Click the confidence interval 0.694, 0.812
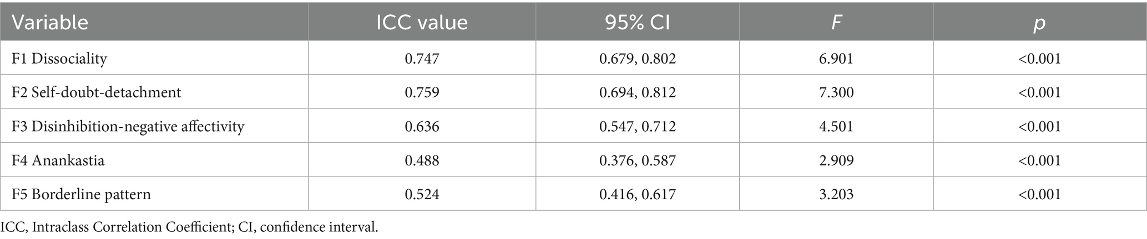The height and width of the screenshot is (239, 1147). [637, 92]
